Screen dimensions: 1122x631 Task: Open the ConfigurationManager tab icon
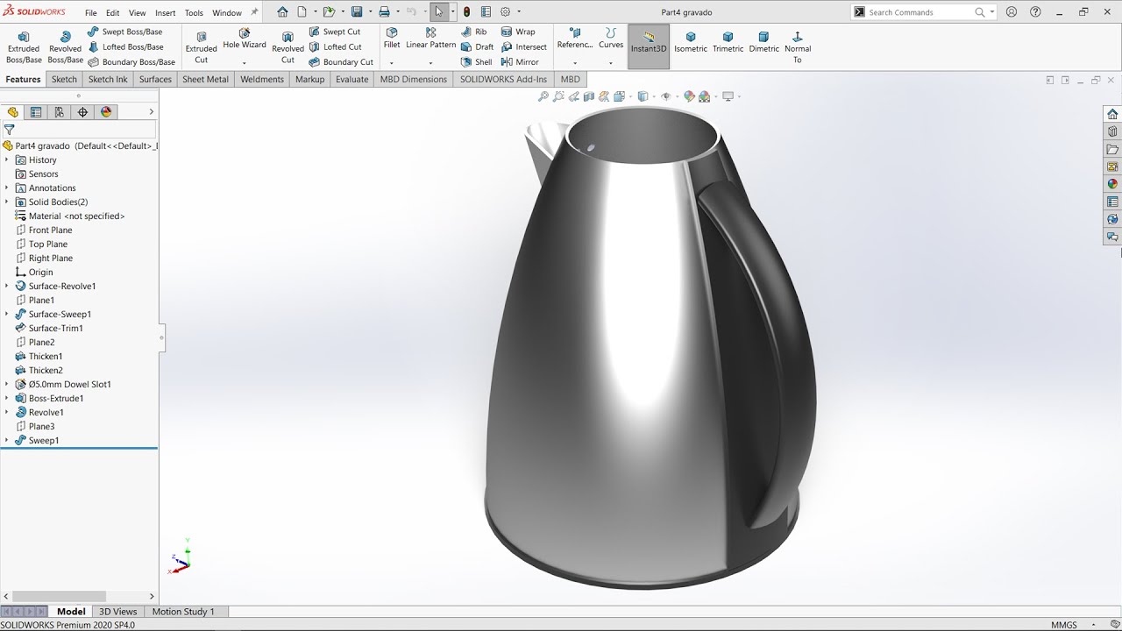click(59, 112)
